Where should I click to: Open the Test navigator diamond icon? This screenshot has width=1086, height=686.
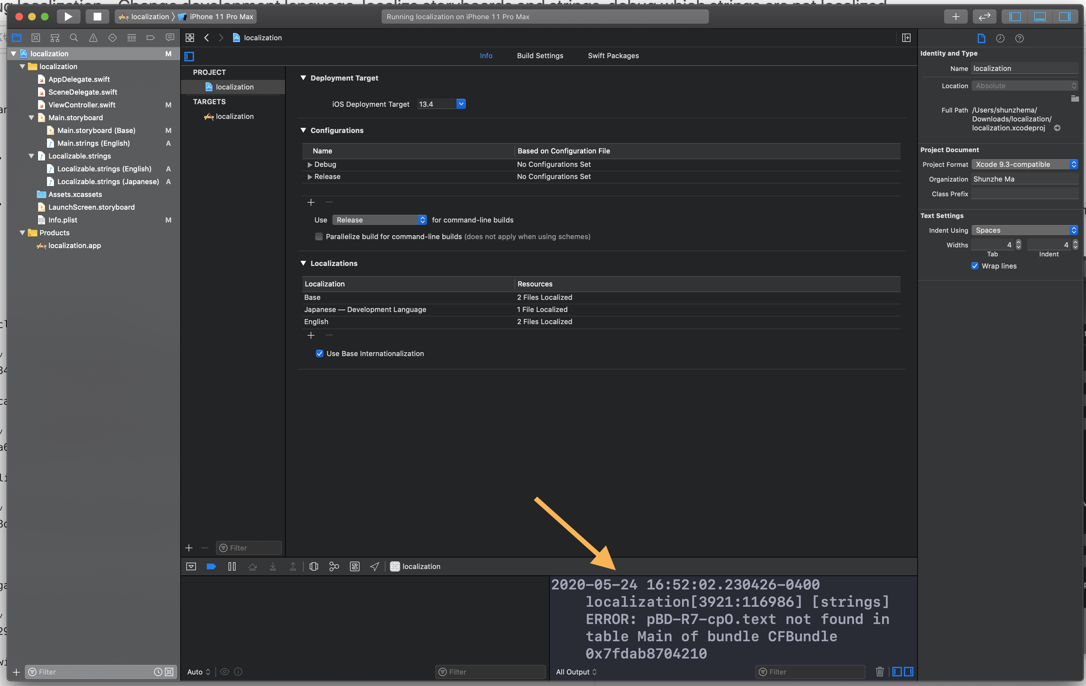(x=112, y=38)
